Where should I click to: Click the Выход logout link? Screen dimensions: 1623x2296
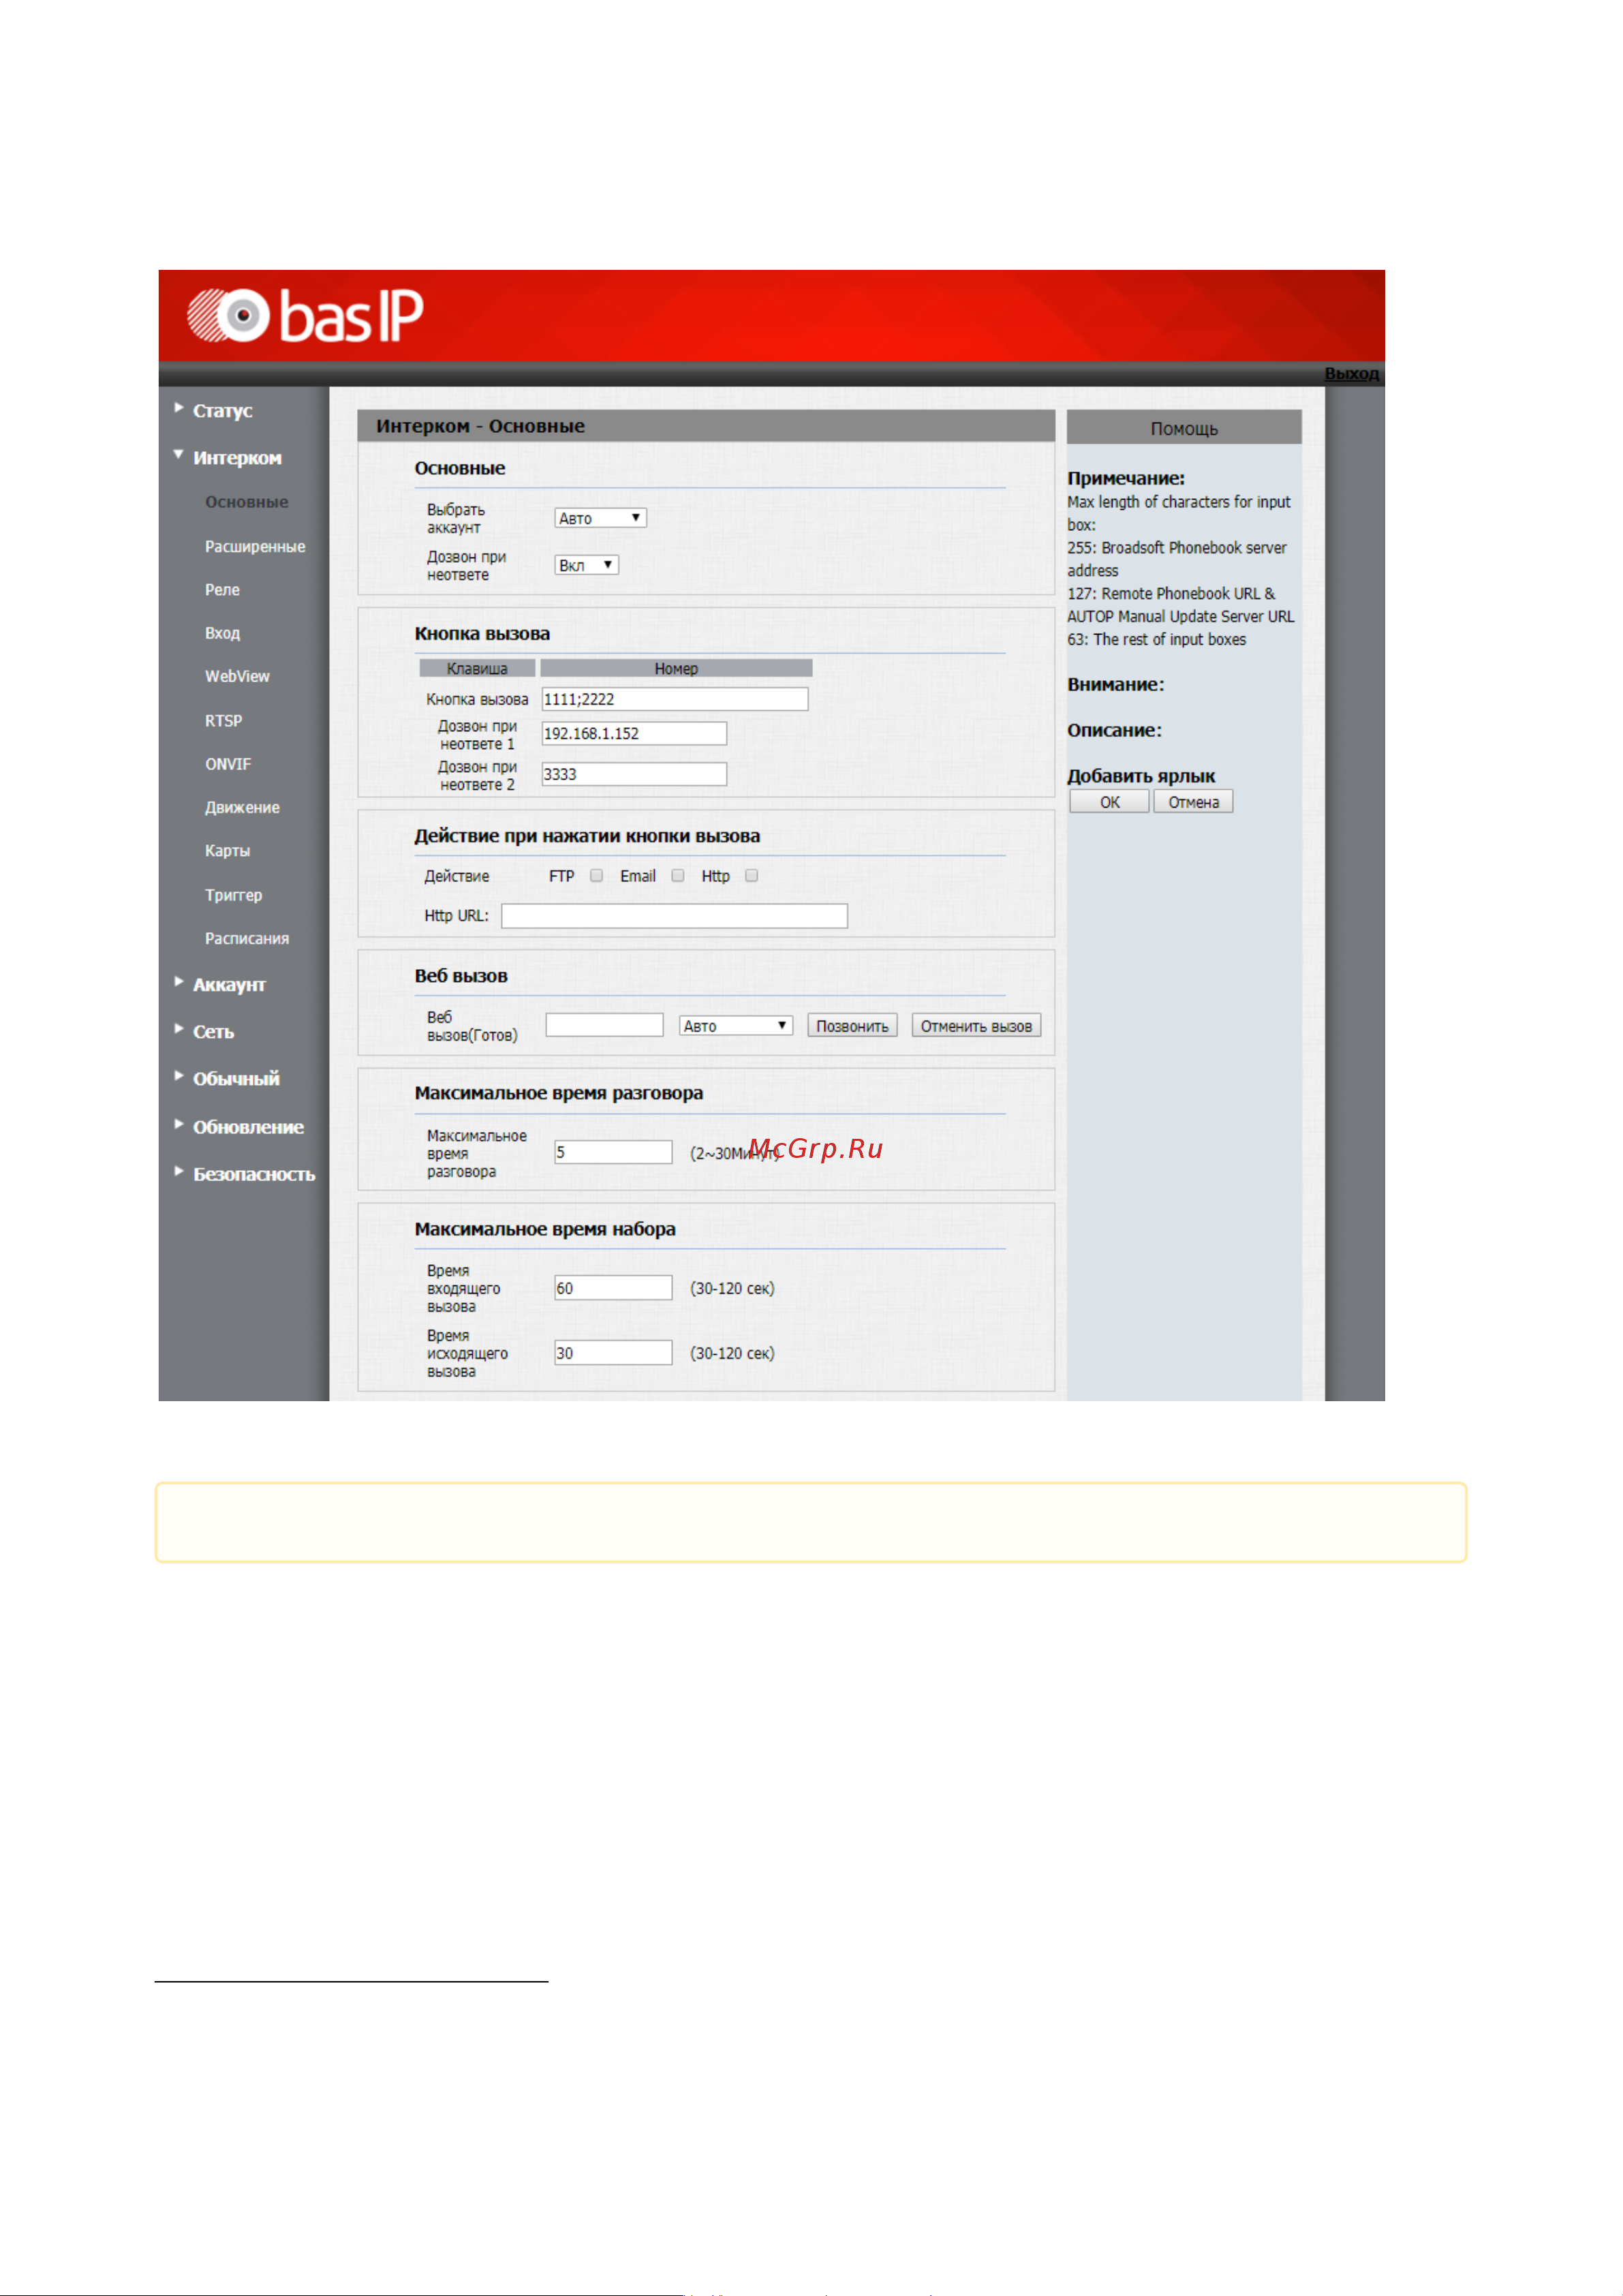pyautogui.click(x=1352, y=373)
